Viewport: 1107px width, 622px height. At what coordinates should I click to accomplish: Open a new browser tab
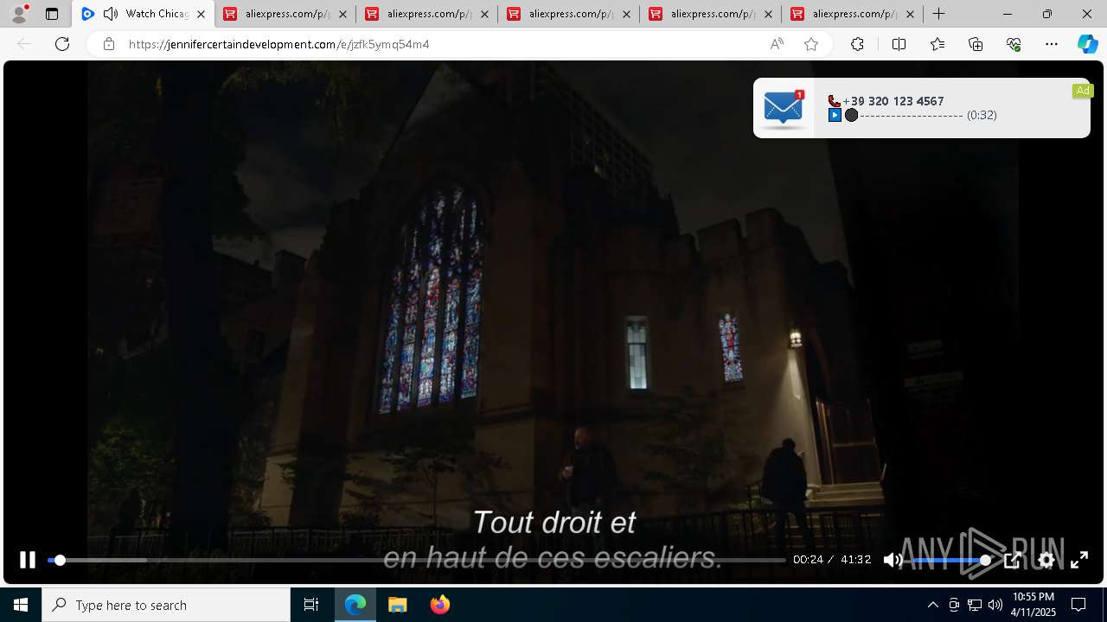pyautogui.click(x=939, y=14)
